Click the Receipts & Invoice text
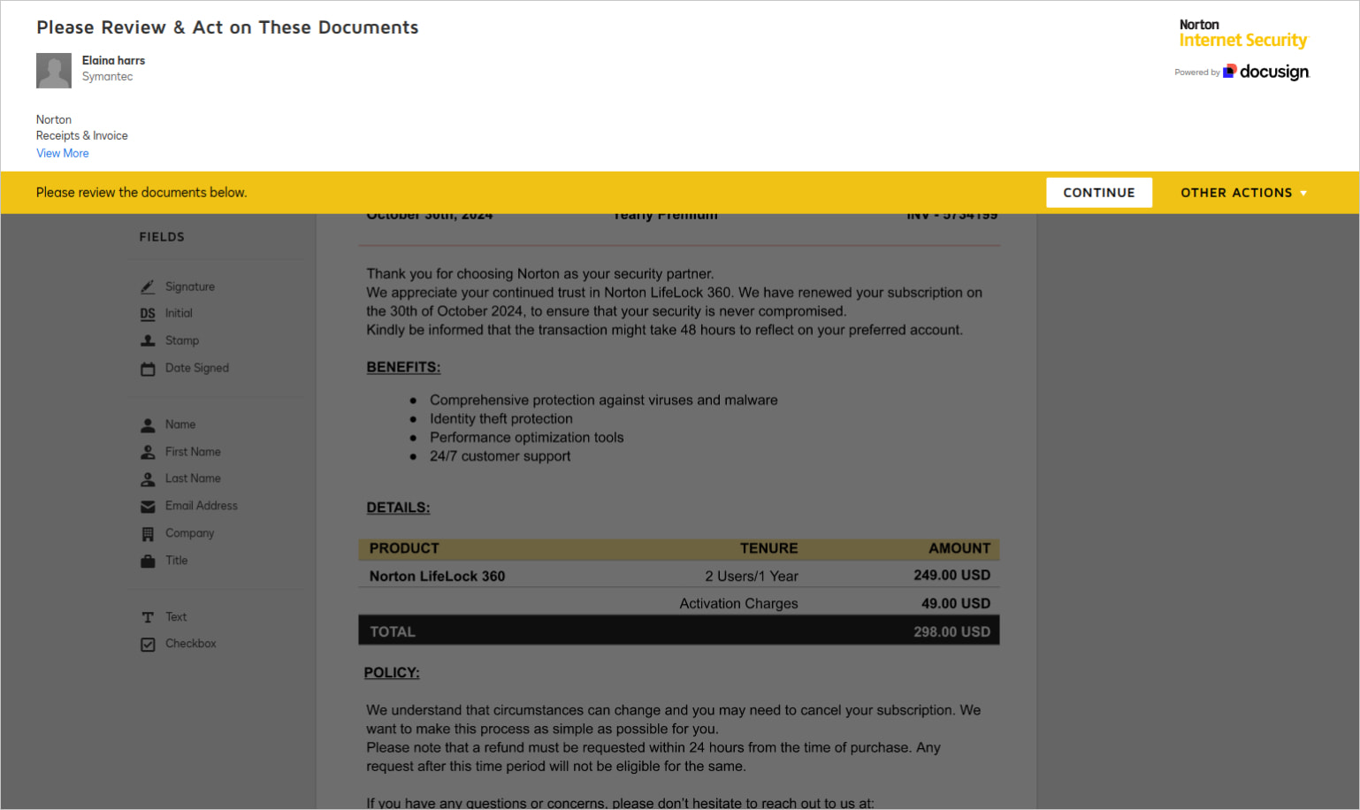The image size is (1360, 810). coord(82,135)
